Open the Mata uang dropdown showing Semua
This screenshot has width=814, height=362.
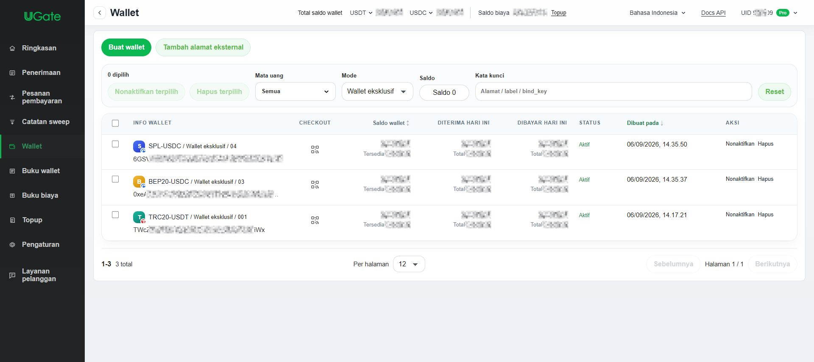pos(295,91)
